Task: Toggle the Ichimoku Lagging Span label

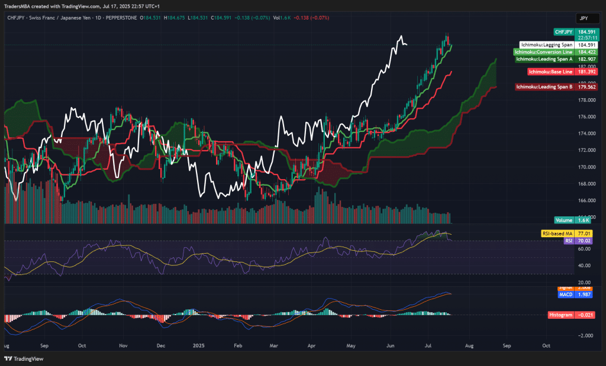Action: [546, 45]
